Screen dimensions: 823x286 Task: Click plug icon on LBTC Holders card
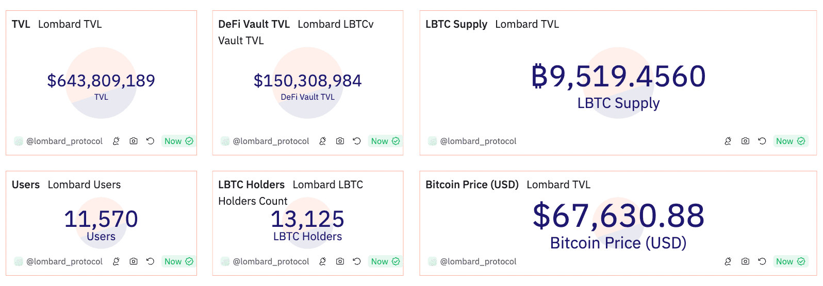[x=323, y=261]
